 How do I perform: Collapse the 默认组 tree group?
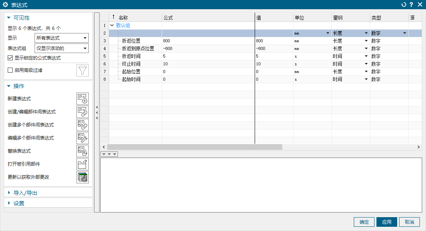[112, 25]
